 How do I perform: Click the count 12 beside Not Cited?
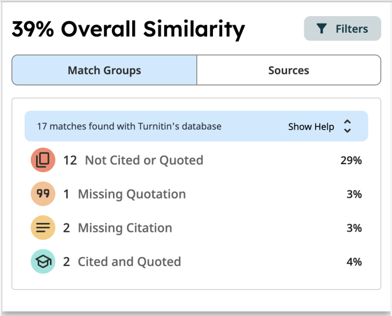point(70,160)
